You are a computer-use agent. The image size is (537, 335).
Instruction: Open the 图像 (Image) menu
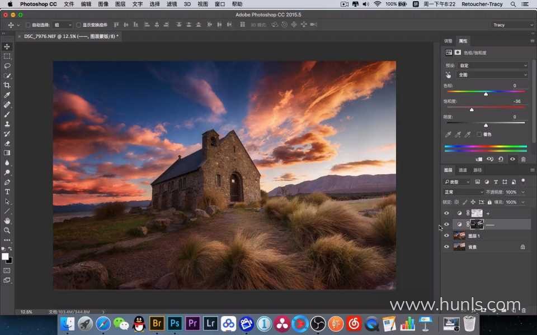coord(103,4)
